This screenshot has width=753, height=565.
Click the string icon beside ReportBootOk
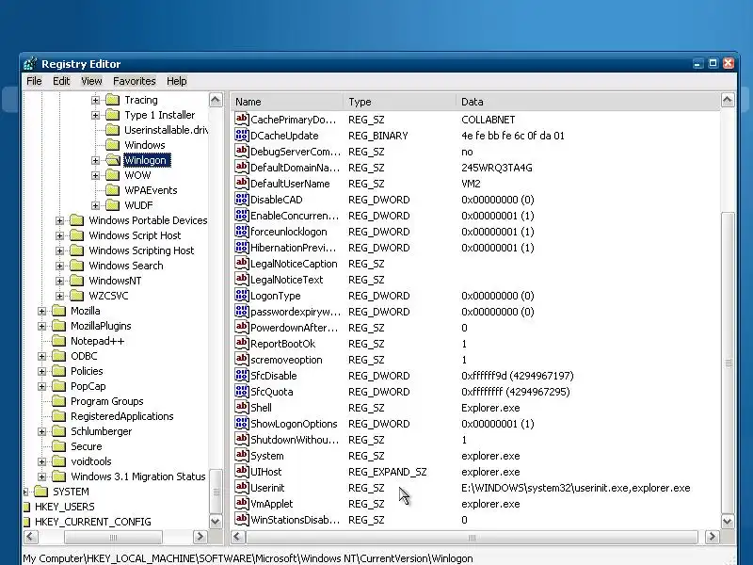[242, 343]
